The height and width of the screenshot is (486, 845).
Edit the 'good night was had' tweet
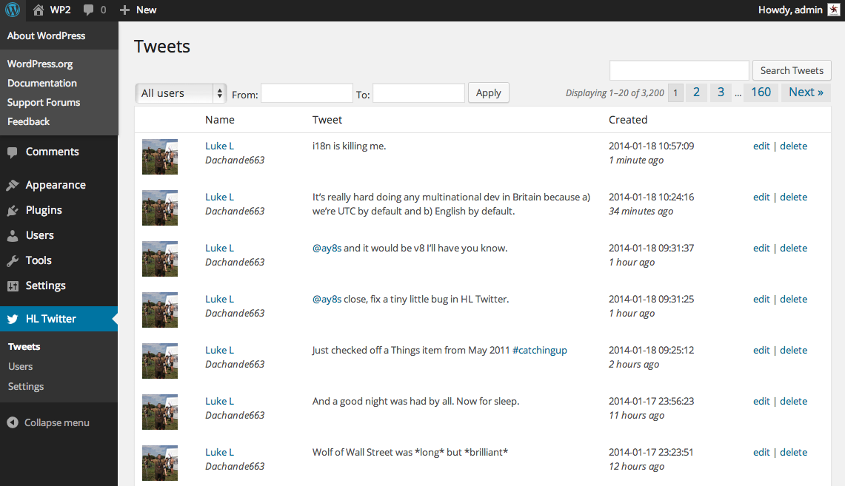tap(761, 402)
